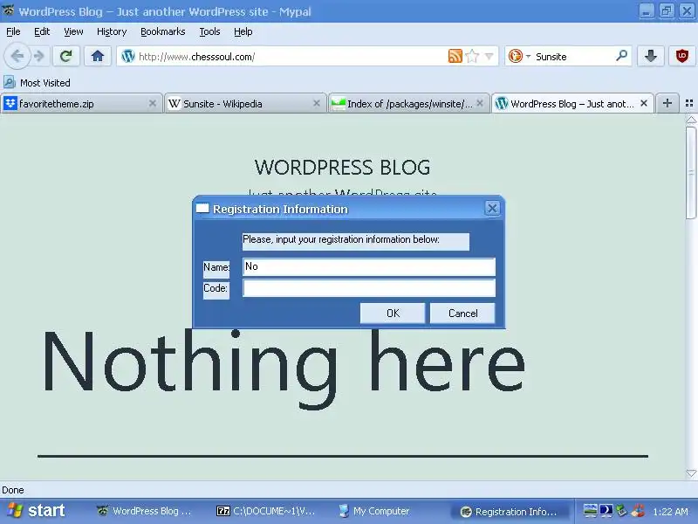Image resolution: width=698 pixels, height=524 pixels.
Task: Switch to the favoritetheme.zip tab
Action: click(81, 103)
